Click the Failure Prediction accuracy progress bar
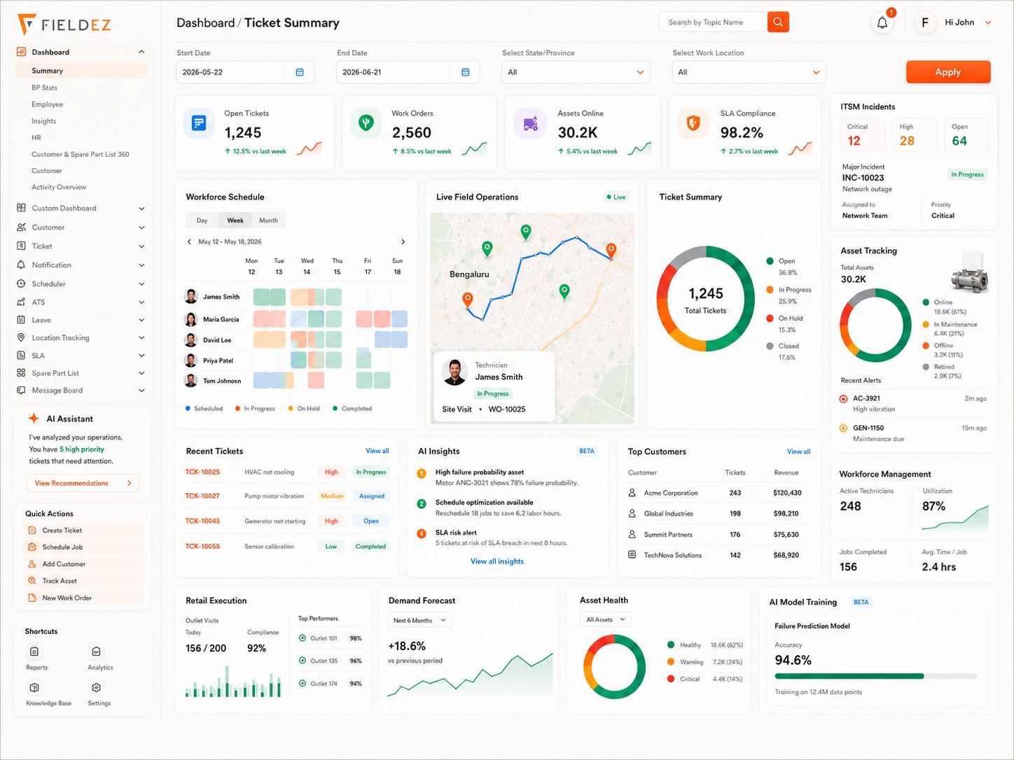The image size is (1014, 760). coord(875,676)
